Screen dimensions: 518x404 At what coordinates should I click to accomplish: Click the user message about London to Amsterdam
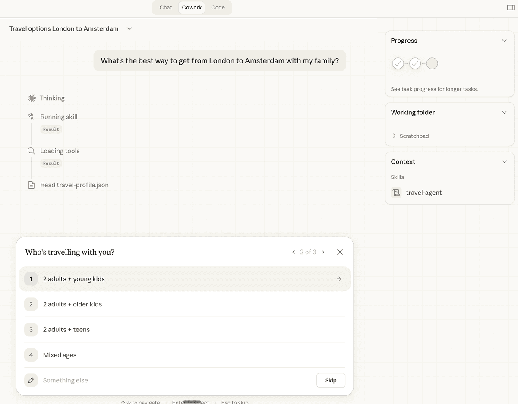[x=220, y=61]
